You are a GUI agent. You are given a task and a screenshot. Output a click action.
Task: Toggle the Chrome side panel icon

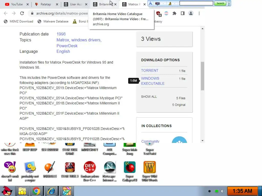click(x=183, y=13)
